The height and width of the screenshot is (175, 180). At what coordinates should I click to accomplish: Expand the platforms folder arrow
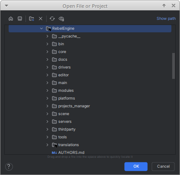coord(47,98)
